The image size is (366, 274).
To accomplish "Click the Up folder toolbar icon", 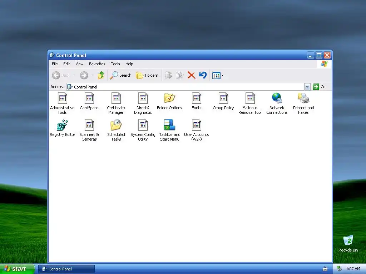I will pos(101,75).
